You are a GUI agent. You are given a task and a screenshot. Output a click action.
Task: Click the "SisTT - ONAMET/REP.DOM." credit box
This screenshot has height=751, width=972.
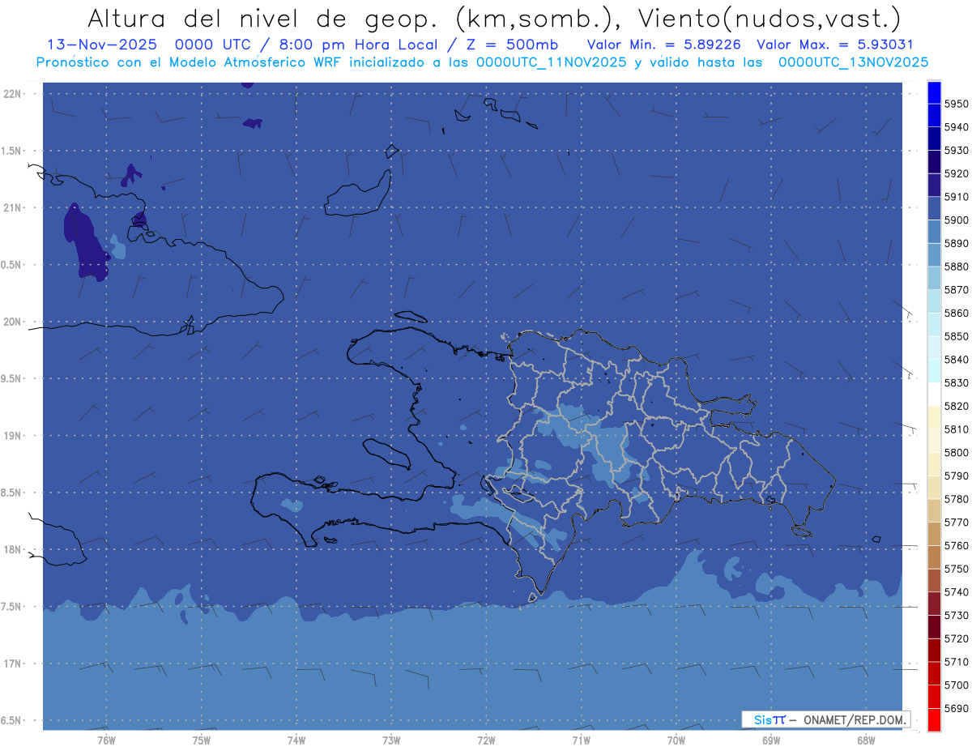click(x=825, y=719)
